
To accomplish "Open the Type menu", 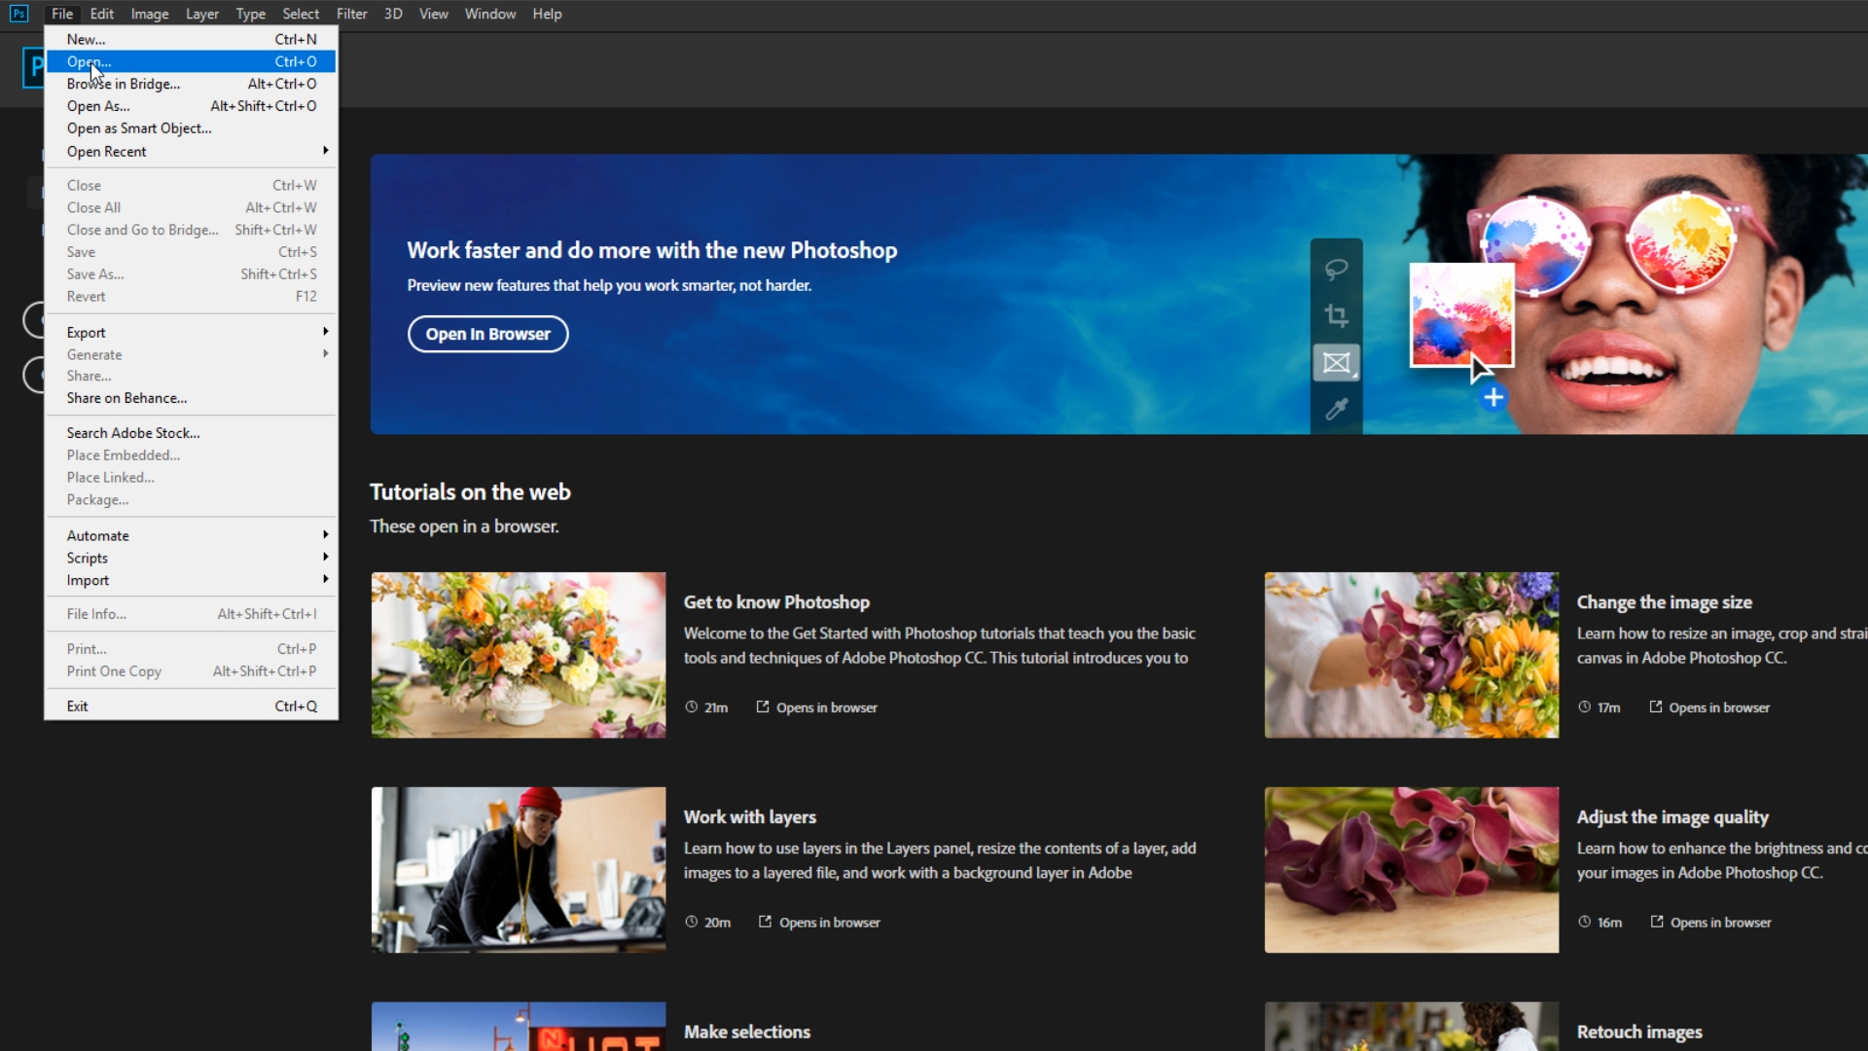I will tap(251, 14).
